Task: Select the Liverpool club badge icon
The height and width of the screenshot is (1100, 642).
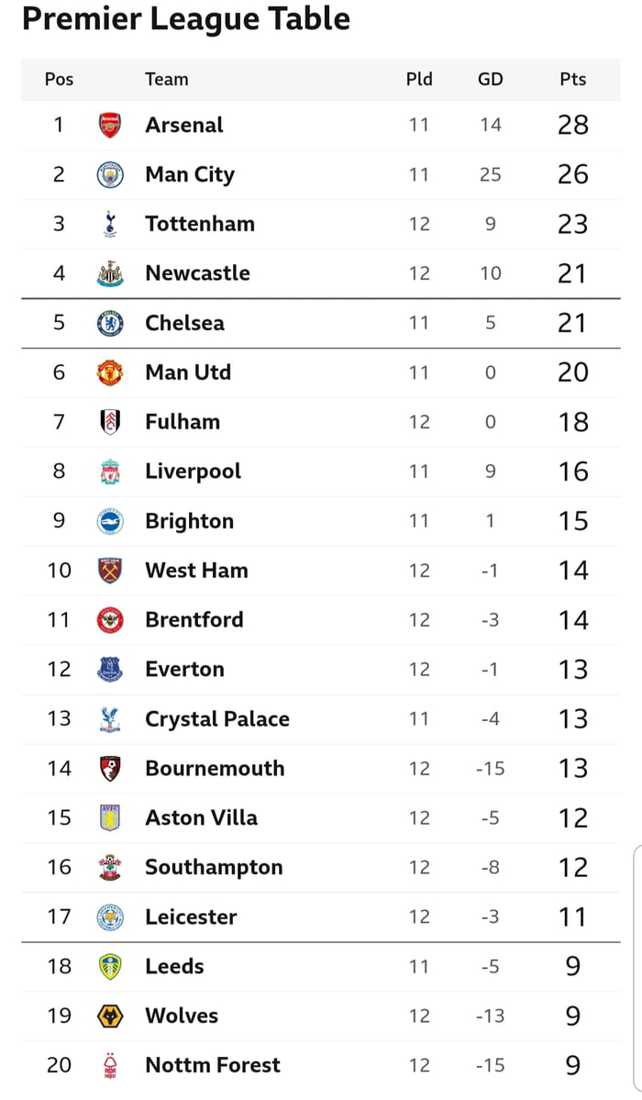Action: 110,472
